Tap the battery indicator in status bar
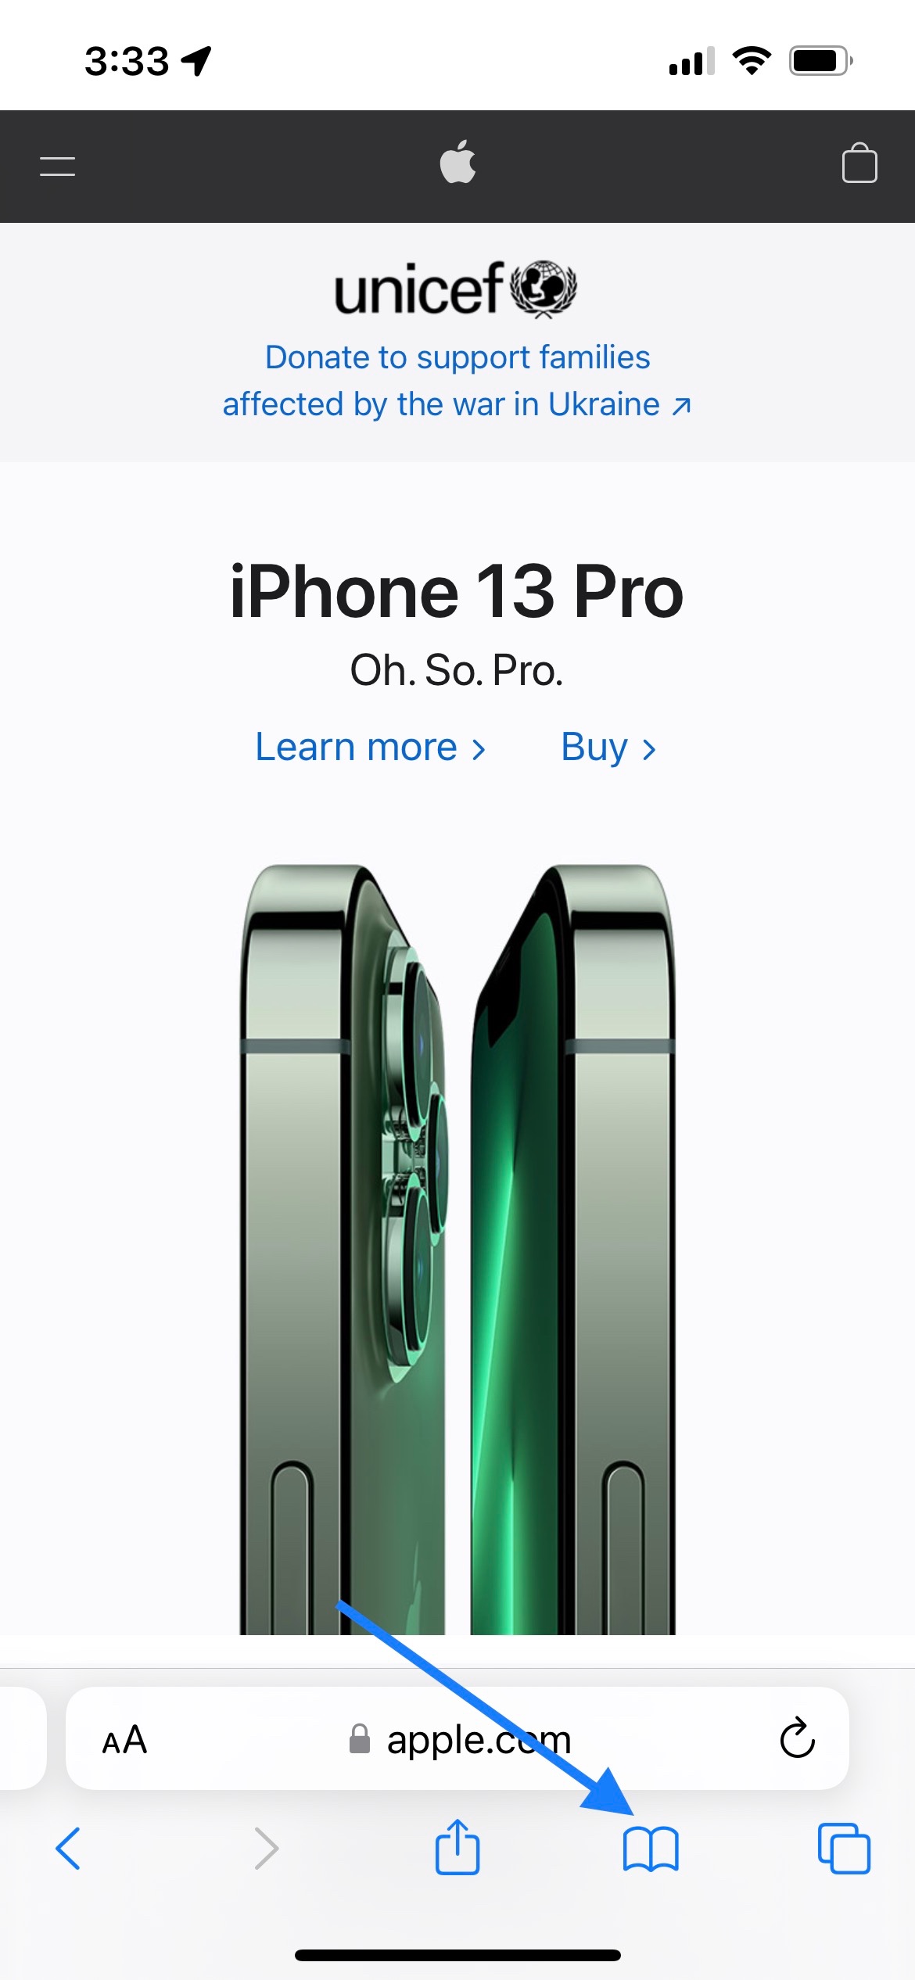This screenshot has width=915, height=1980. 820,60
